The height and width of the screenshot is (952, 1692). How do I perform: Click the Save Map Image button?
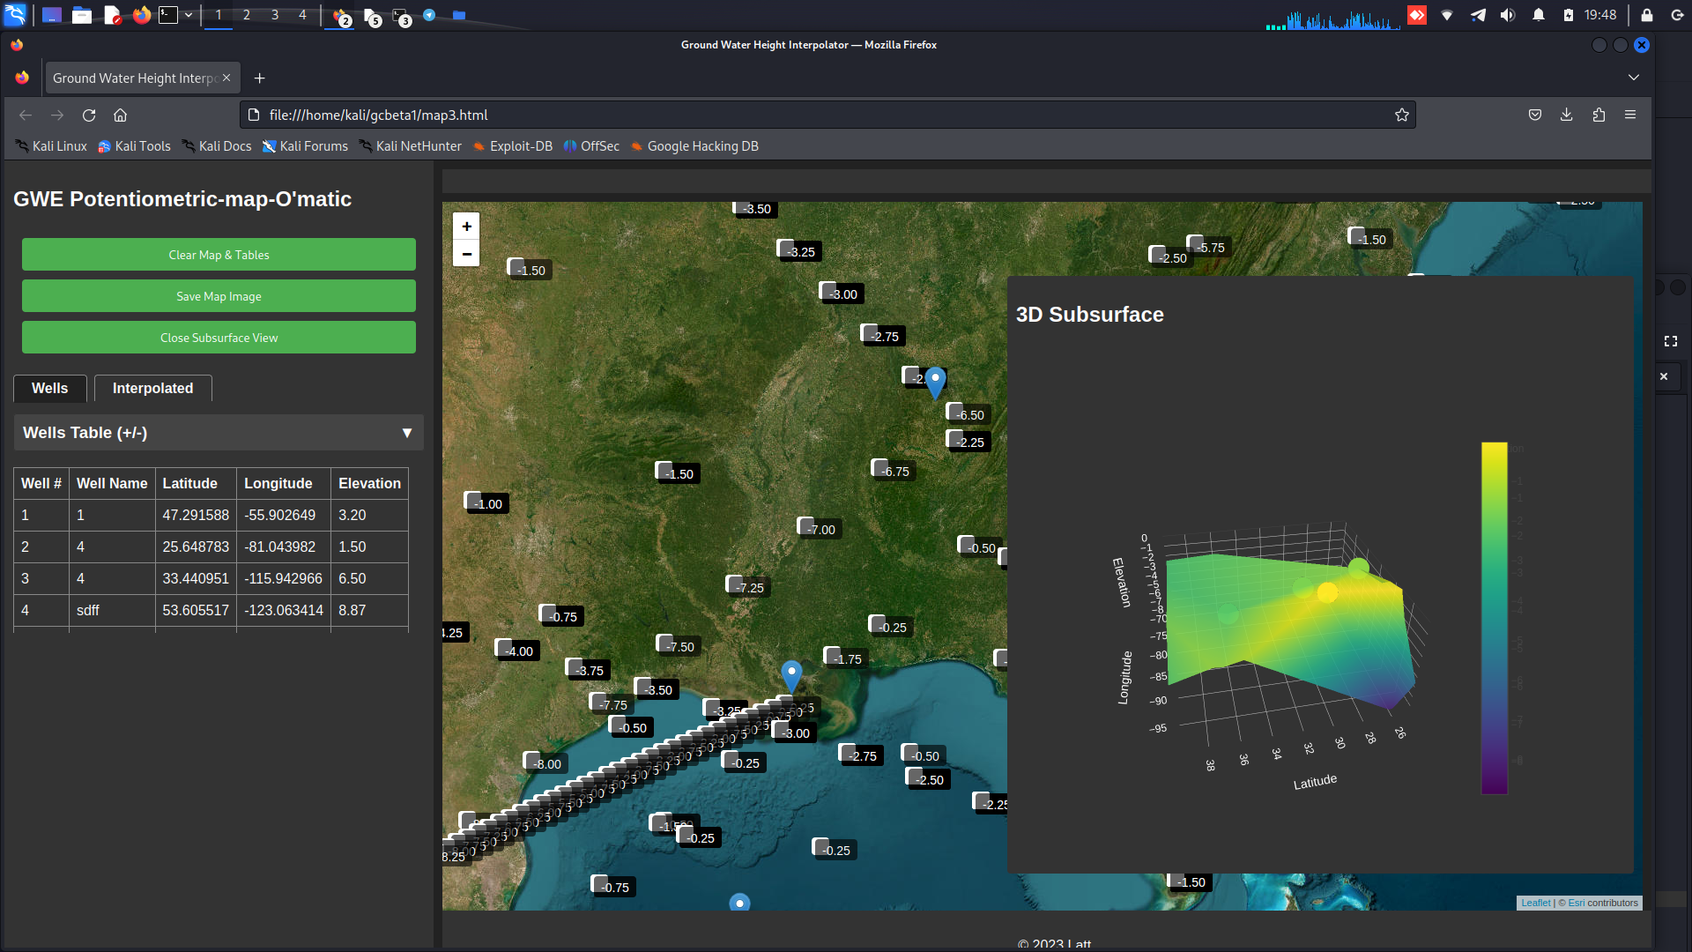219,296
